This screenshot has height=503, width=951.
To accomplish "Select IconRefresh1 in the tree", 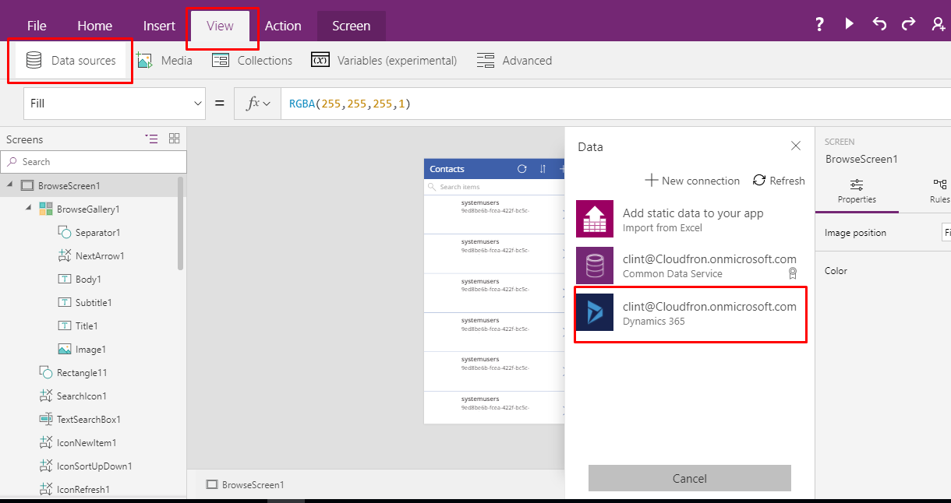I will pos(83,490).
